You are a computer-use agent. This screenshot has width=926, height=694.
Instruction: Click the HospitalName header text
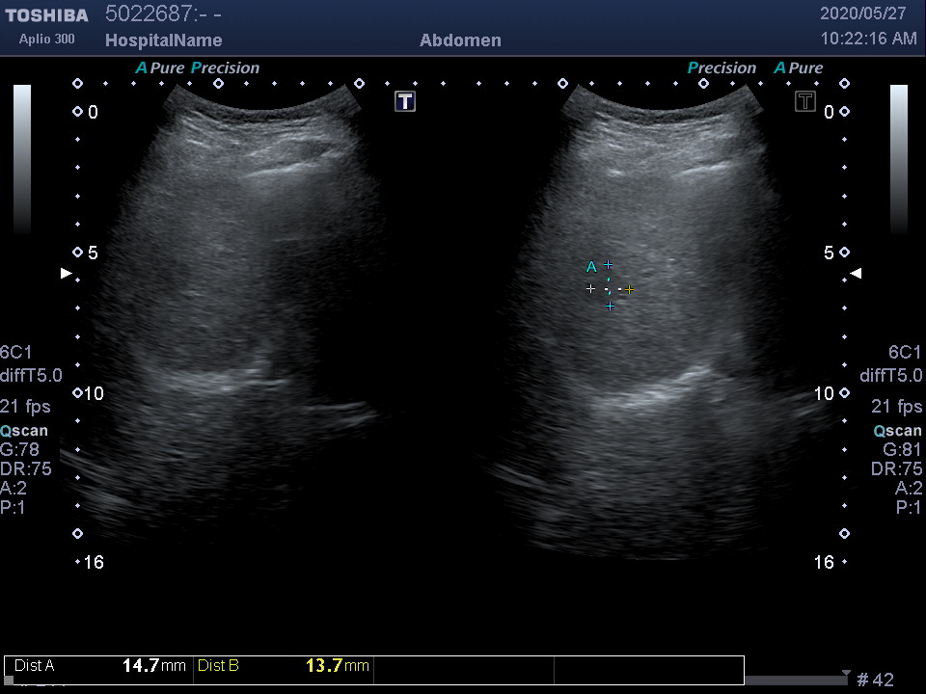[x=163, y=40]
